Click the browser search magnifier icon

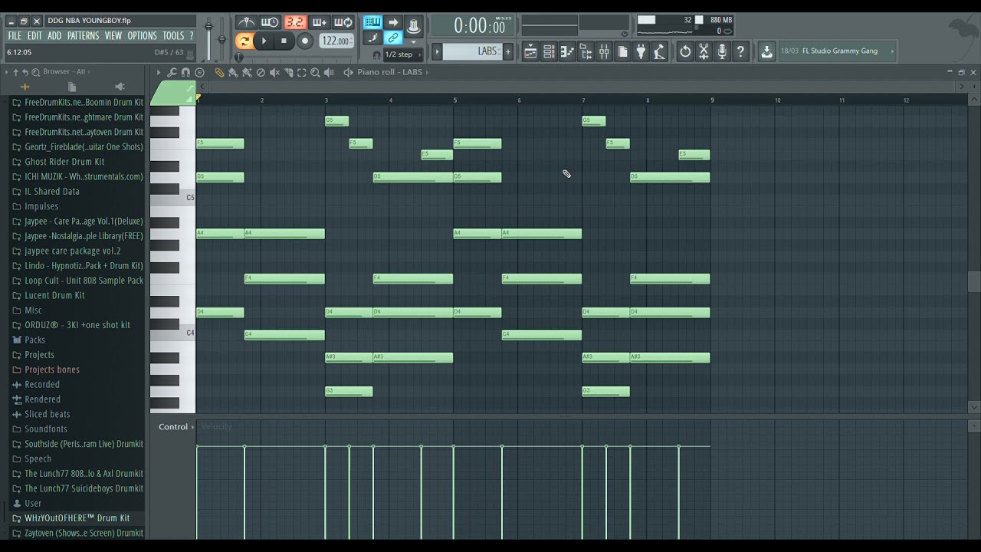35,72
